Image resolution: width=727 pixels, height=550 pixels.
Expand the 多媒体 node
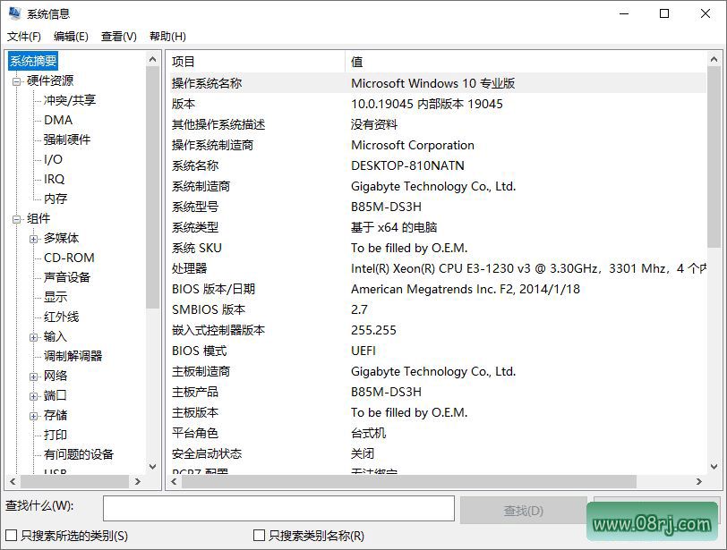tap(33, 239)
